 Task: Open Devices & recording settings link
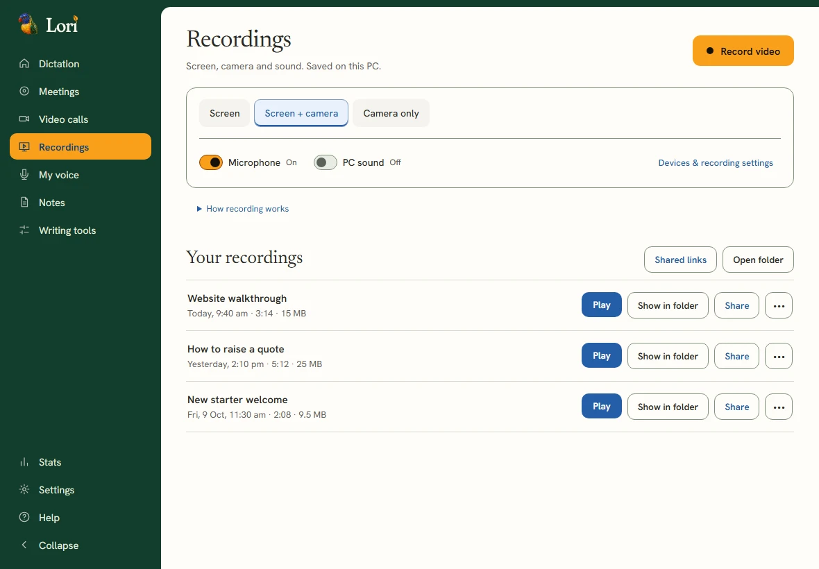pos(715,163)
